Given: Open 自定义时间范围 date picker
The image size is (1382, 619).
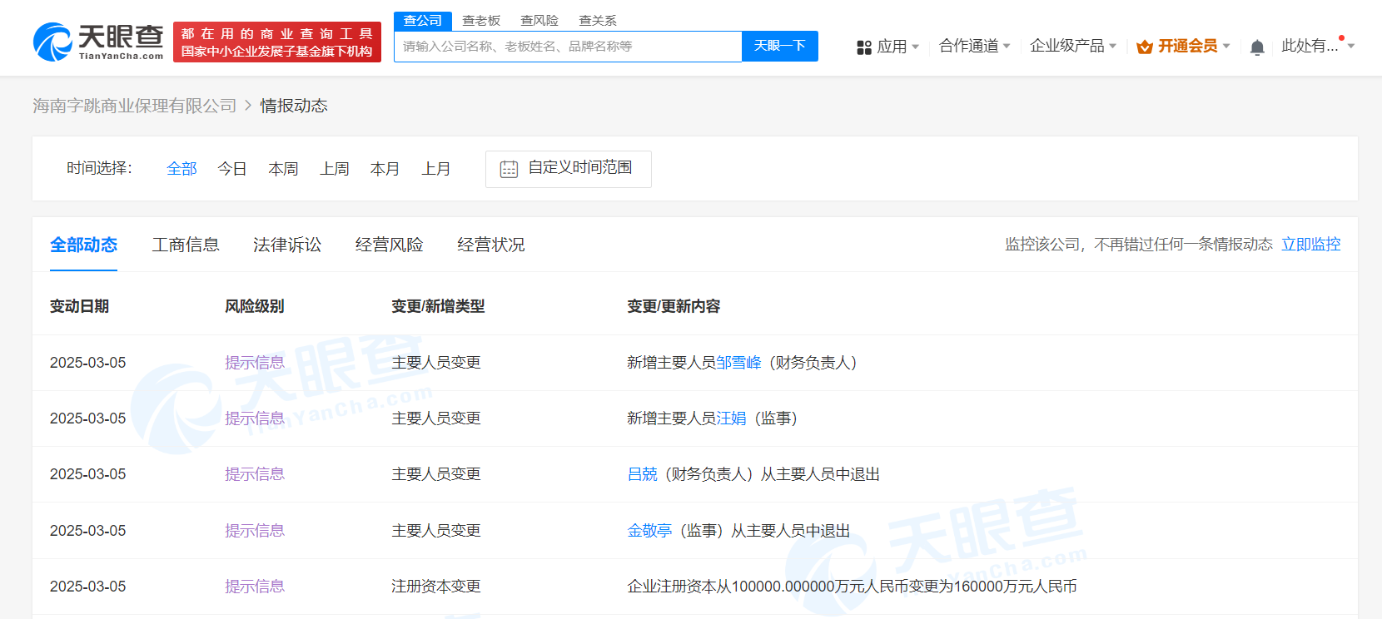Looking at the screenshot, I should click(569, 169).
